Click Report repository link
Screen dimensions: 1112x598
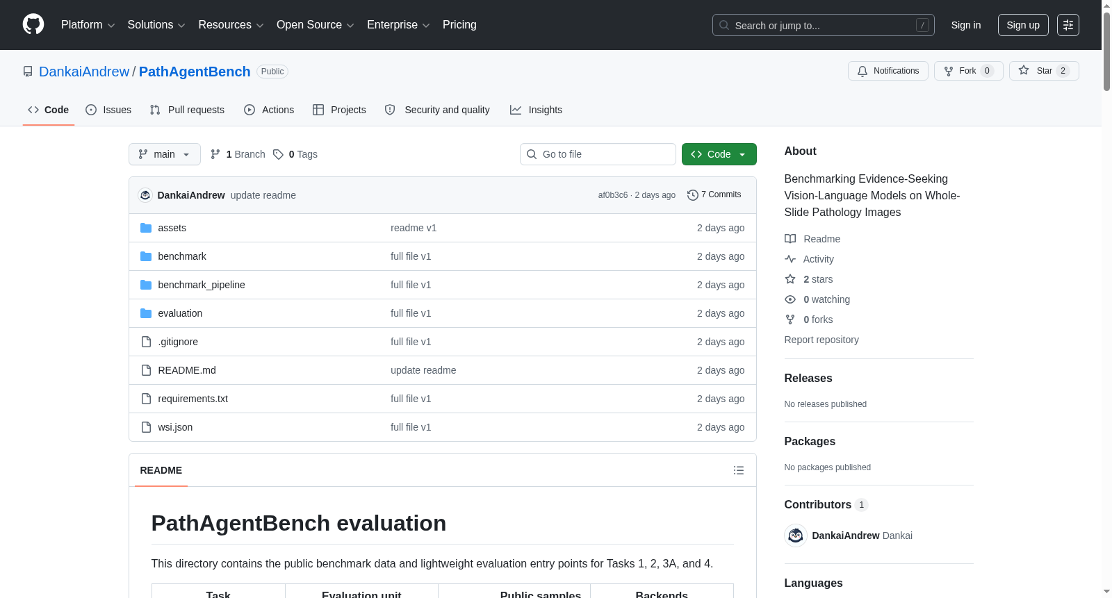[821, 340]
